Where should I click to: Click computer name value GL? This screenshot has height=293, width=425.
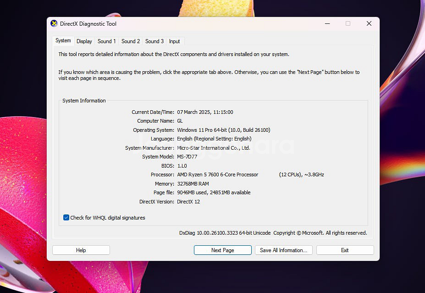180,121
